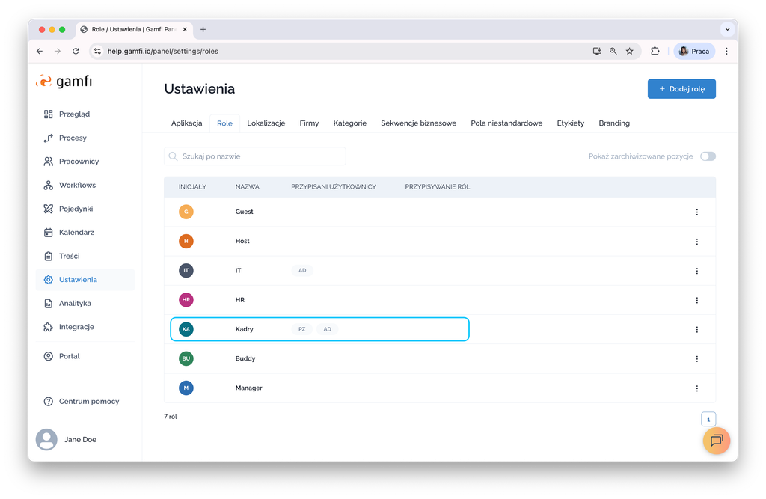This screenshot has width=766, height=499.
Task: Click the Centrum pomocy help icon
Action: tap(49, 402)
